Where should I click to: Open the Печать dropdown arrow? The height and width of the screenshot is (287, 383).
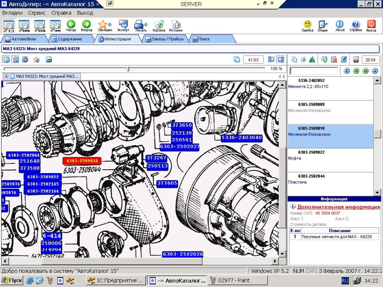click(146, 25)
